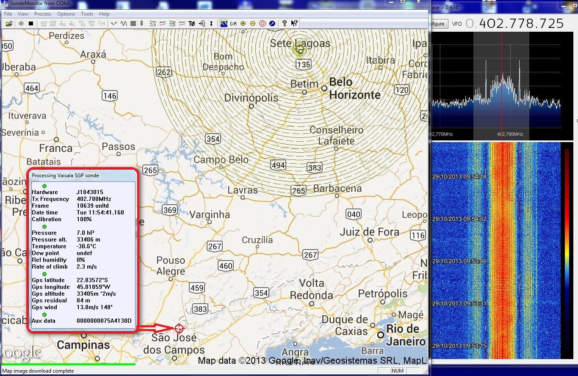Click the zoom out yellow minus icon
The image size is (578, 376).
[253, 24]
